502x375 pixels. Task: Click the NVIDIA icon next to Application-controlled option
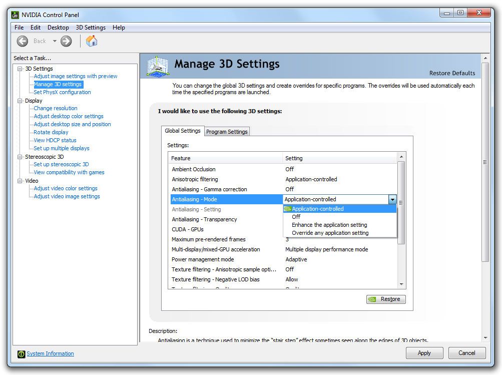point(288,209)
